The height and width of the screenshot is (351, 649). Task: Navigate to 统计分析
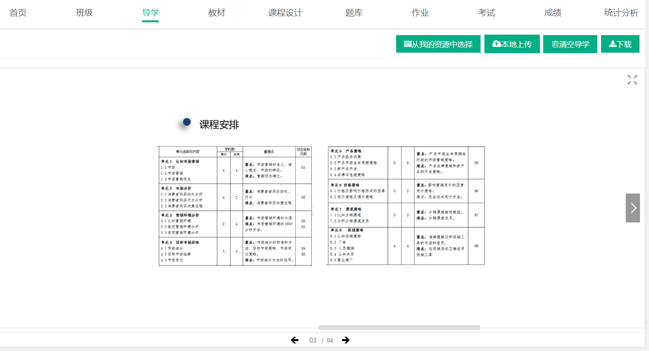tap(620, 13)
